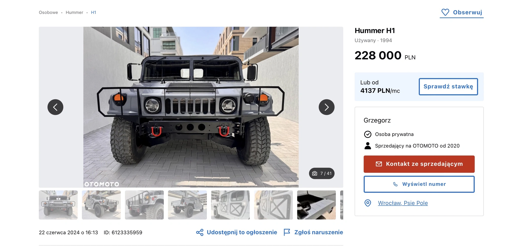Open Hummer breadcrumb link
507x250 pixels.
tap(74, 12)
